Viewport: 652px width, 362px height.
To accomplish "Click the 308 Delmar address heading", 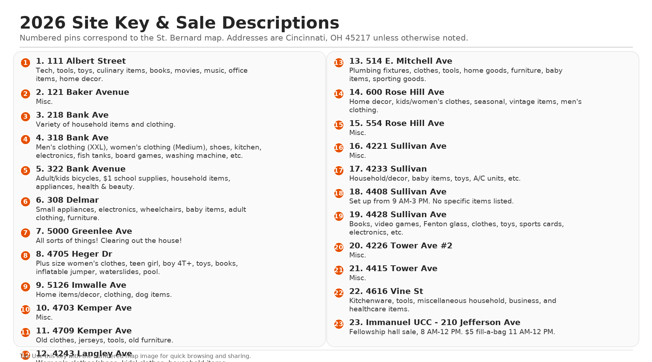I will [67, 200].
